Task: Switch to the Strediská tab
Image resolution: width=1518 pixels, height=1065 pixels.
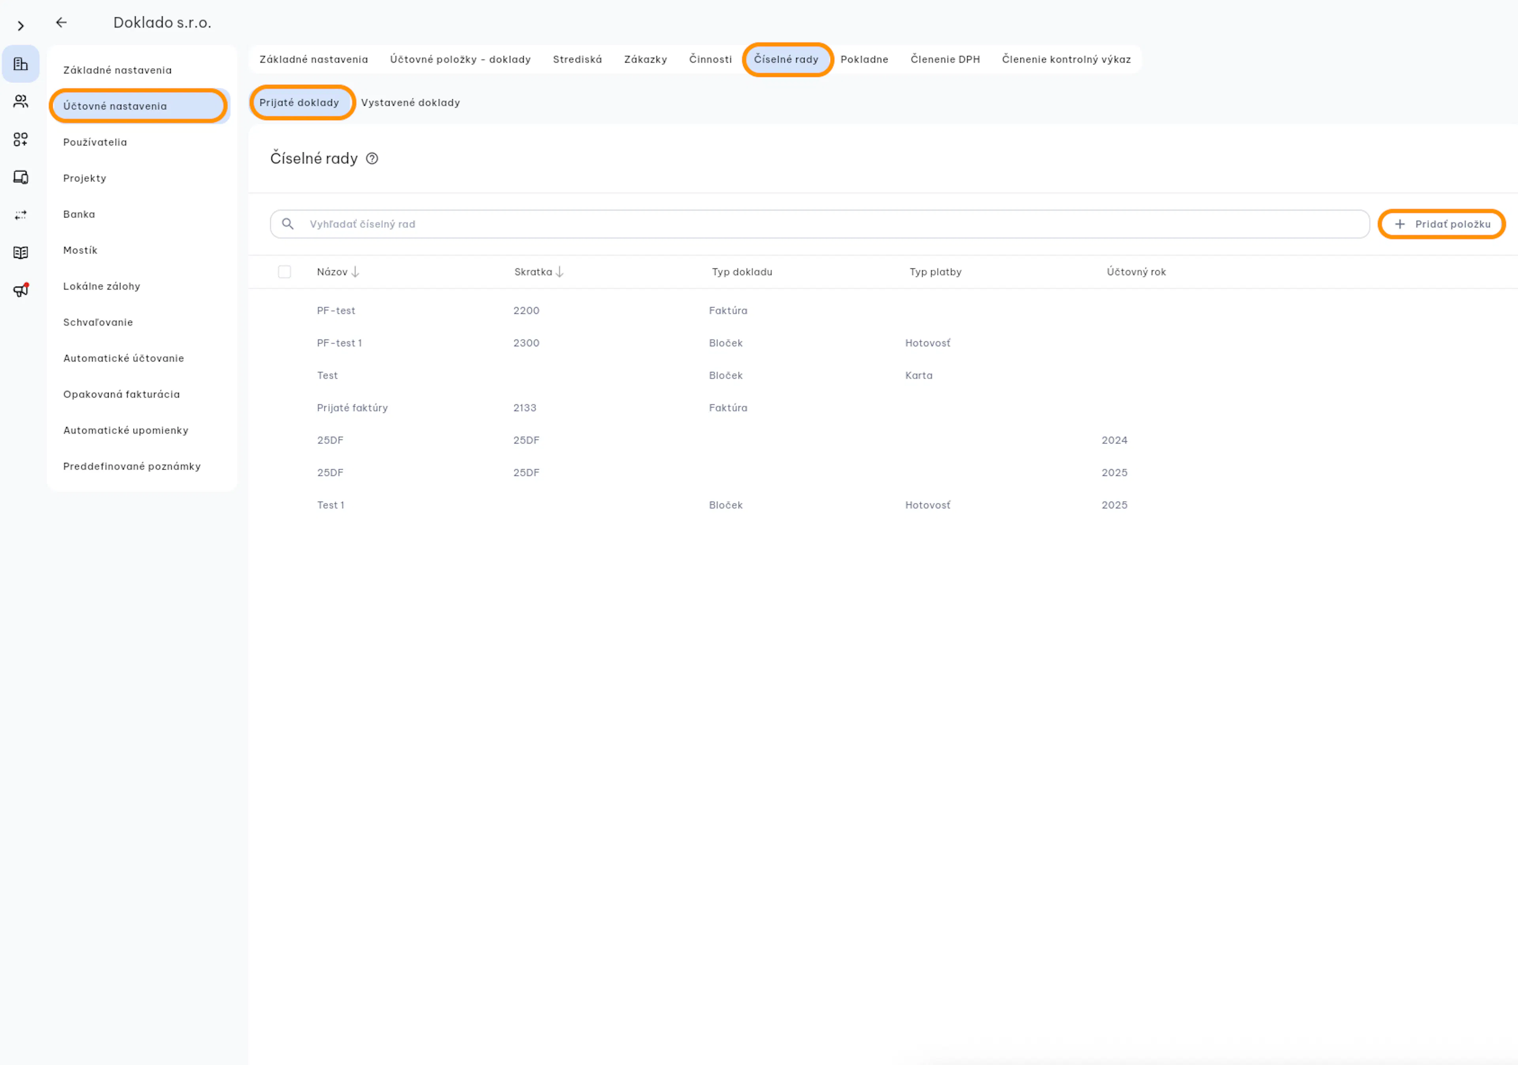Action: pyautogui.click(x=577, y=60)
